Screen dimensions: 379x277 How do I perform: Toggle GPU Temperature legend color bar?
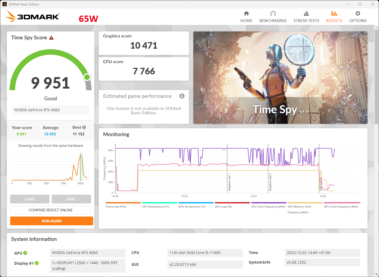[196, 203]
